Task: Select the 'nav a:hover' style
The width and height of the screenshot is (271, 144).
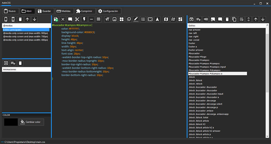Action: coord(195,30)
